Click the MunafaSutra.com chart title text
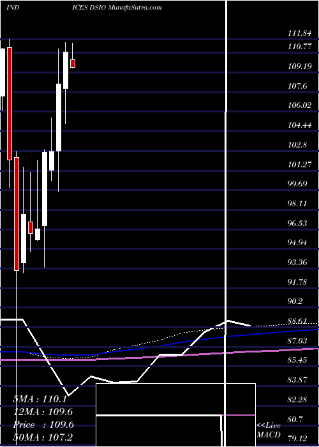Viewport: 319px width, 447px height. pyautogui.click(x=135, y=7)
